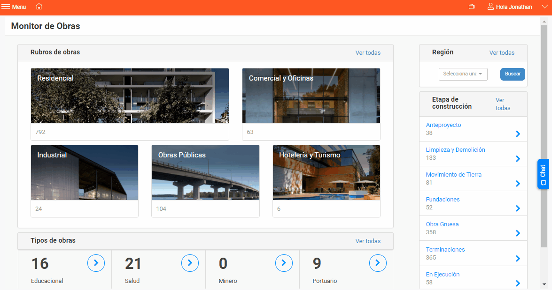
Task: Open Ver todas link for Región
Action: coord(502,52)
